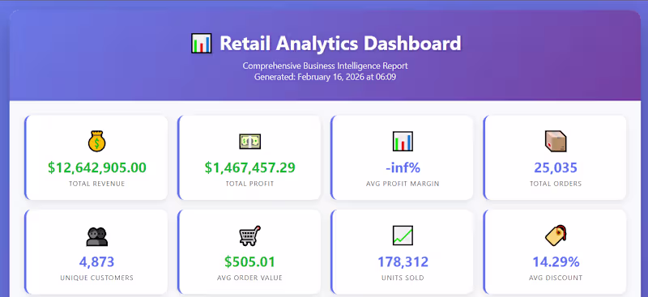Select the 4,873 customers value

tap(96, 262)
